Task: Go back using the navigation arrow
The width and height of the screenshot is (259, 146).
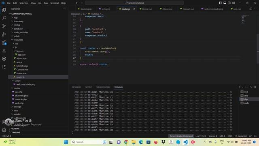Action: pyautogui.click(x=77, y=3)
